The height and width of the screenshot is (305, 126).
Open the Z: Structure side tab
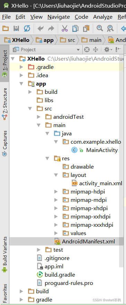click(4, 104)
